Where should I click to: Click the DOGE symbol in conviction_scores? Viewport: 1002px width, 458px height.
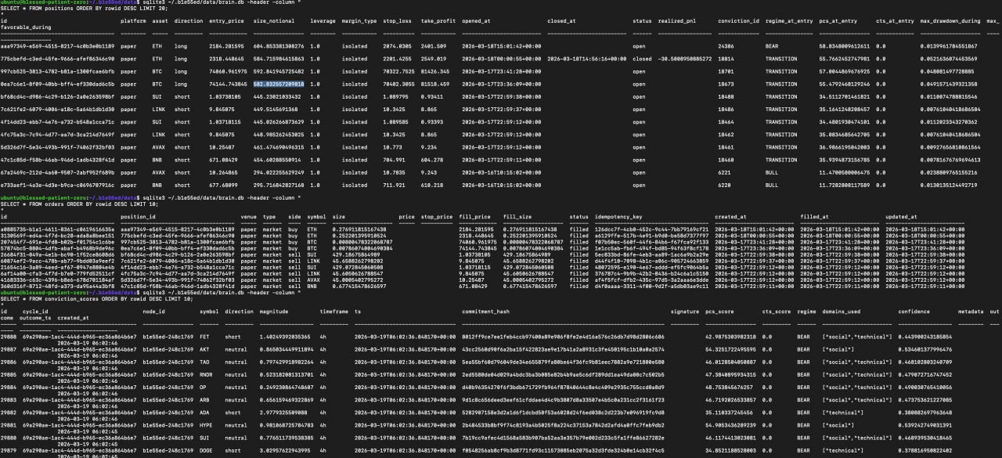[x=206, y=450]
